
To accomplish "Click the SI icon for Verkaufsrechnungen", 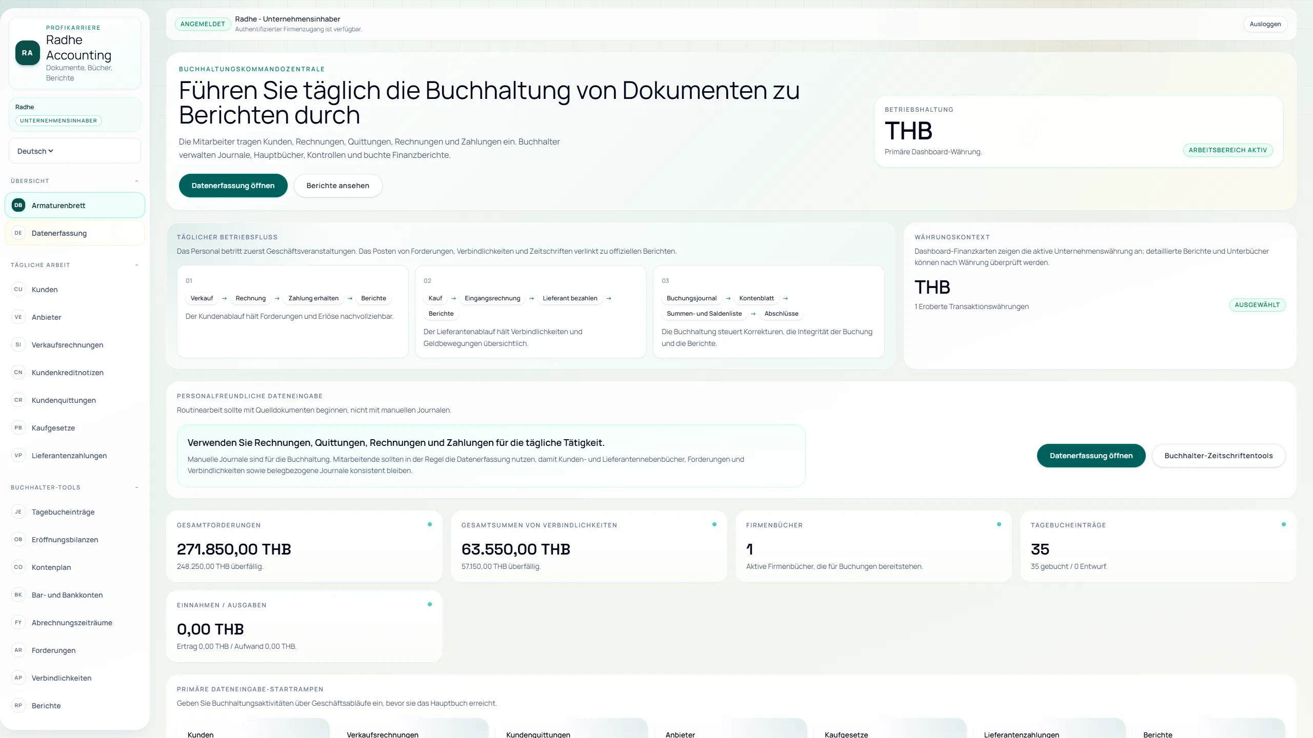I will tap(18, 344).
